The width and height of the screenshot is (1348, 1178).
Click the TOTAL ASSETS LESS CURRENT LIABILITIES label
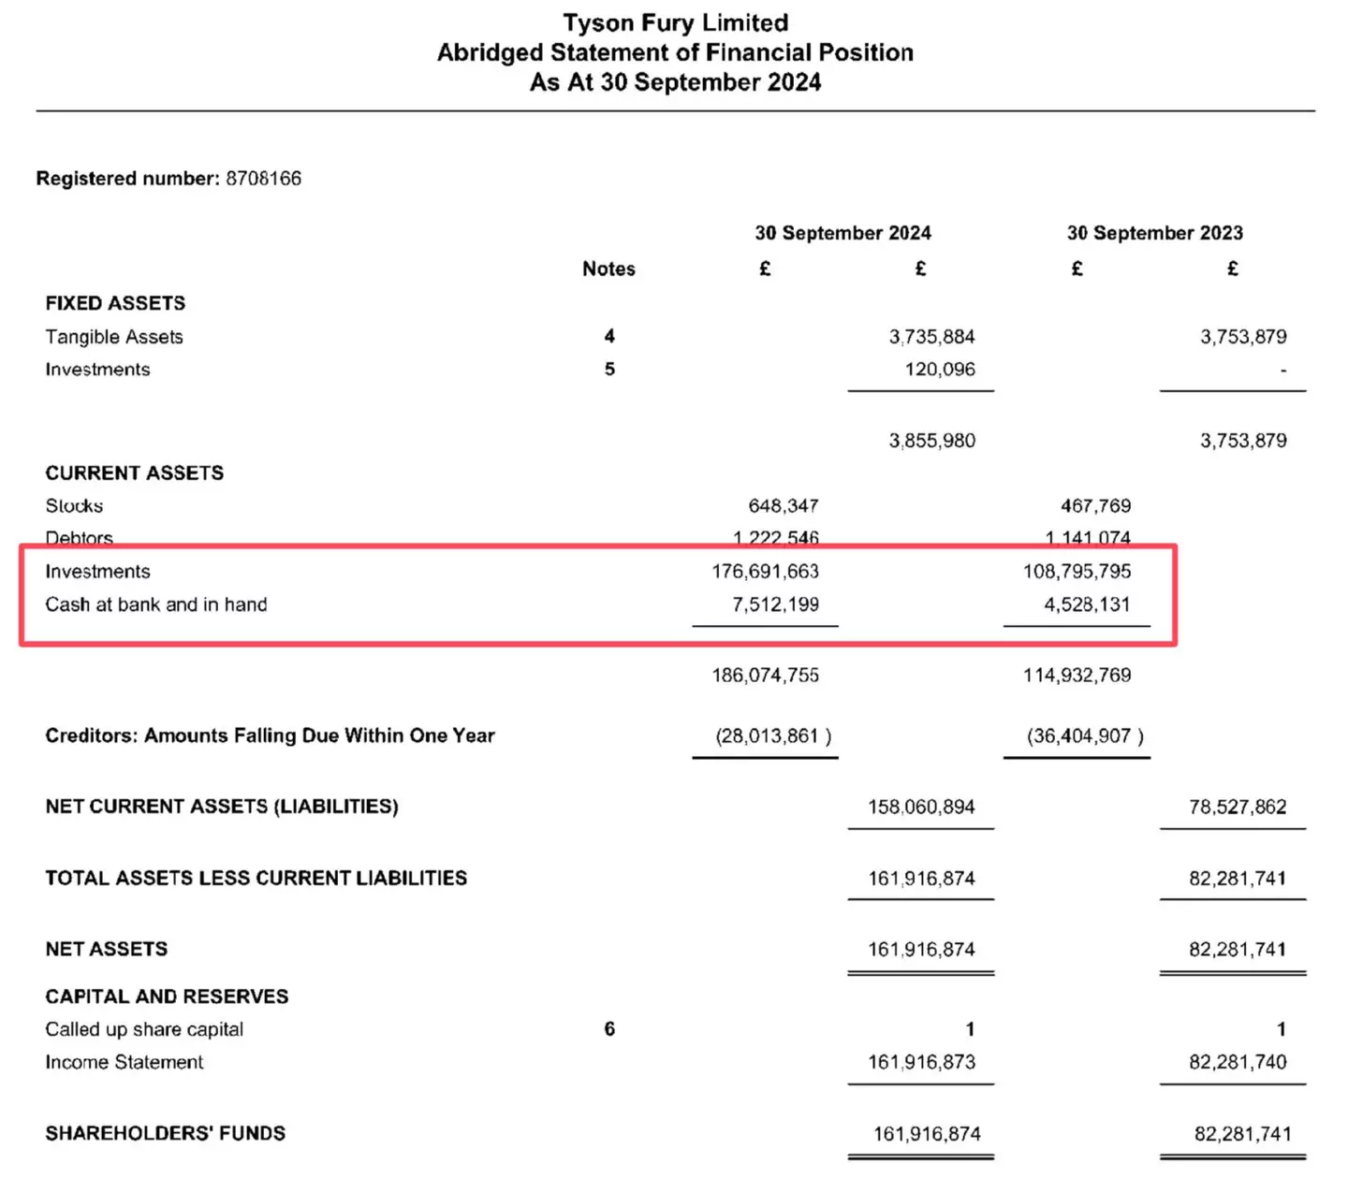tap(256, 878)
